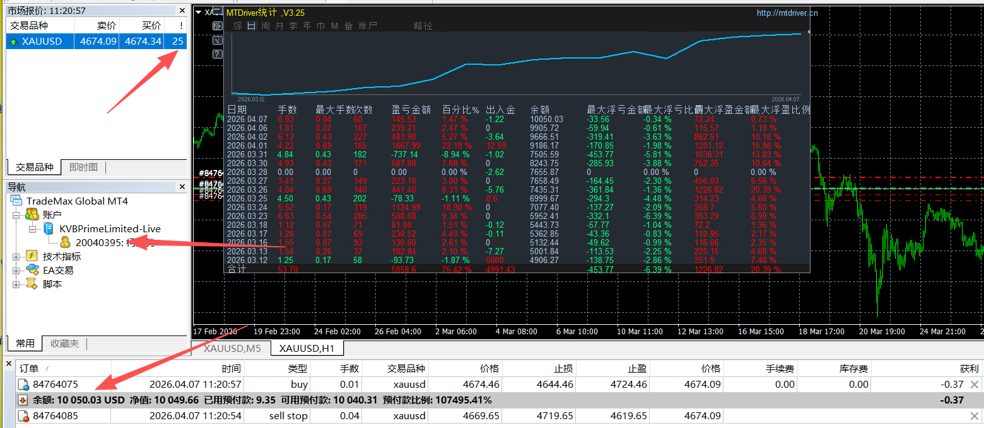Expand the 技术指标 tree node
This screenshot has height=428, width=984.
(16, 257)
